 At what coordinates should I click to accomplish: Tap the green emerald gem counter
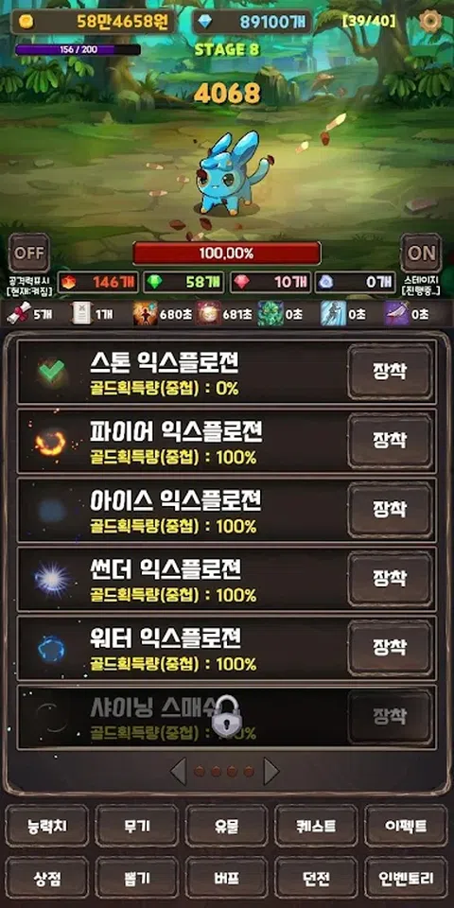coord(184,282)
